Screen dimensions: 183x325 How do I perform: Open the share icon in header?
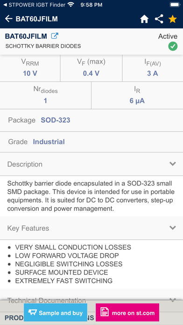pos(159,19)
